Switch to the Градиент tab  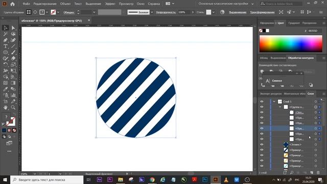[294, 23]
